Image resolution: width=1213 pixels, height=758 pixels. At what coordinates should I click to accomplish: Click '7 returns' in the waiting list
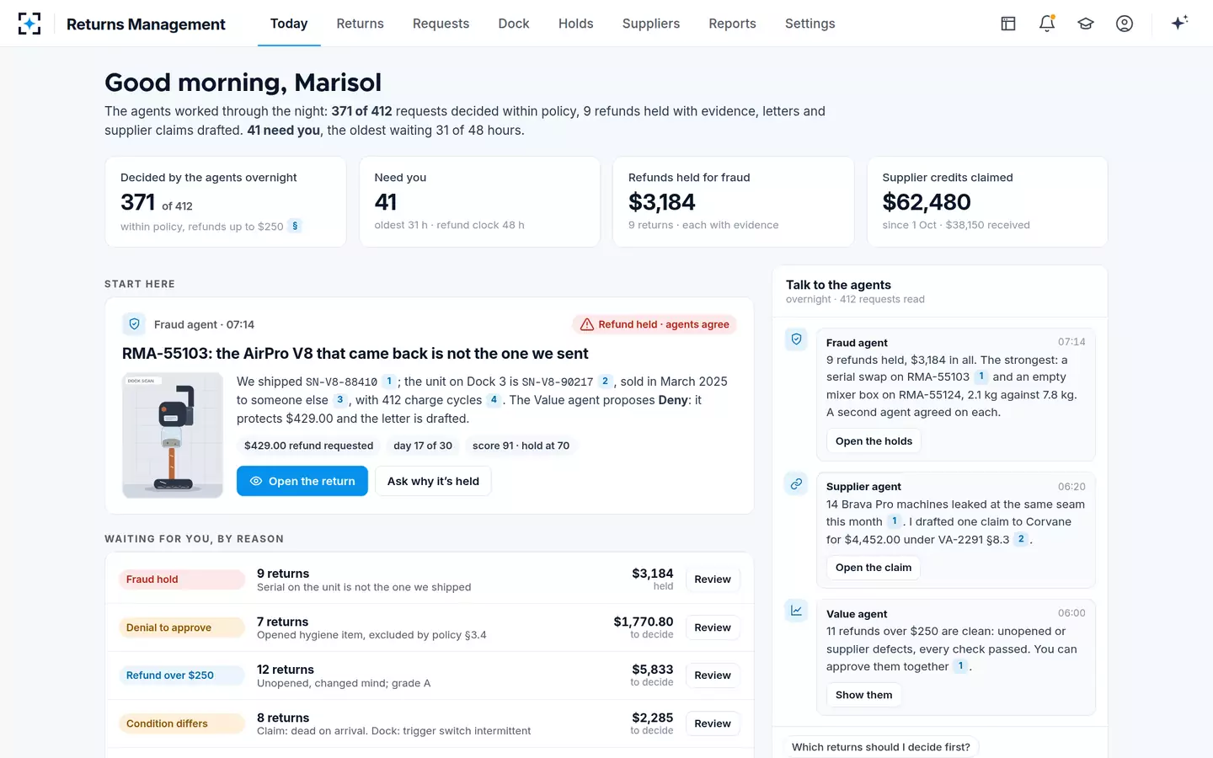(x=283, y=622)
